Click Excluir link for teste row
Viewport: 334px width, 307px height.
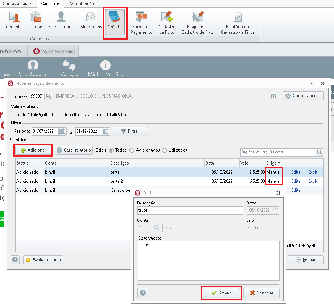pyautogui.click(x=314, y=172)
